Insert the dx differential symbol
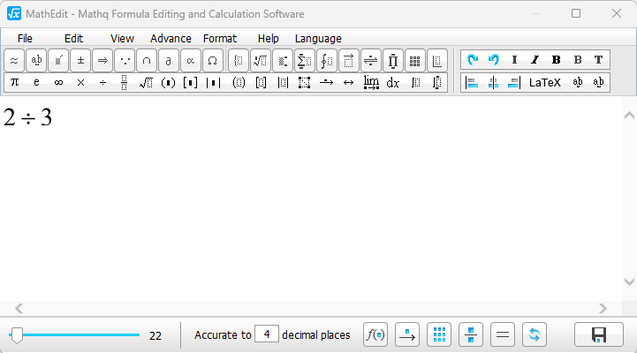This screenshot has width=637, height=353. coord(393,82)
